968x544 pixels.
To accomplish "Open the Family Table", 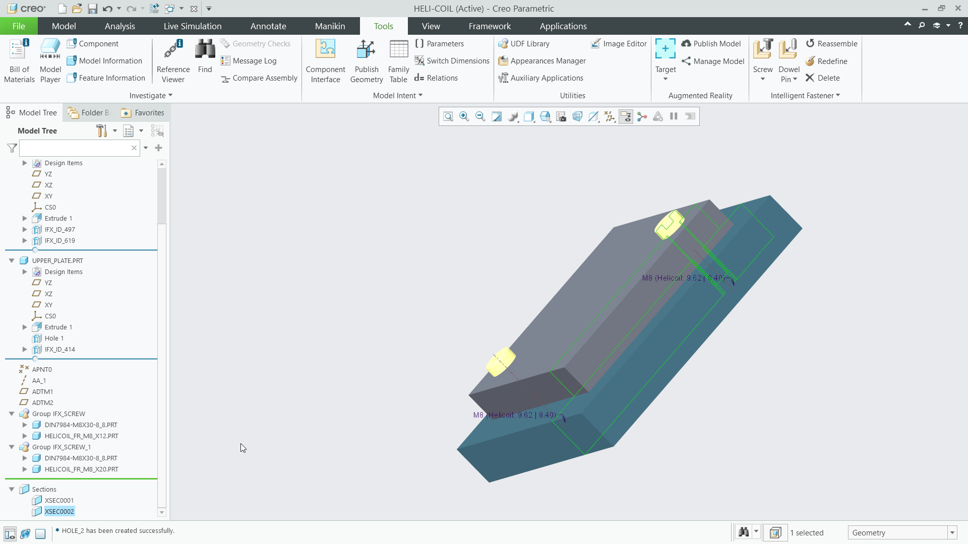I will tap(398, 61).
